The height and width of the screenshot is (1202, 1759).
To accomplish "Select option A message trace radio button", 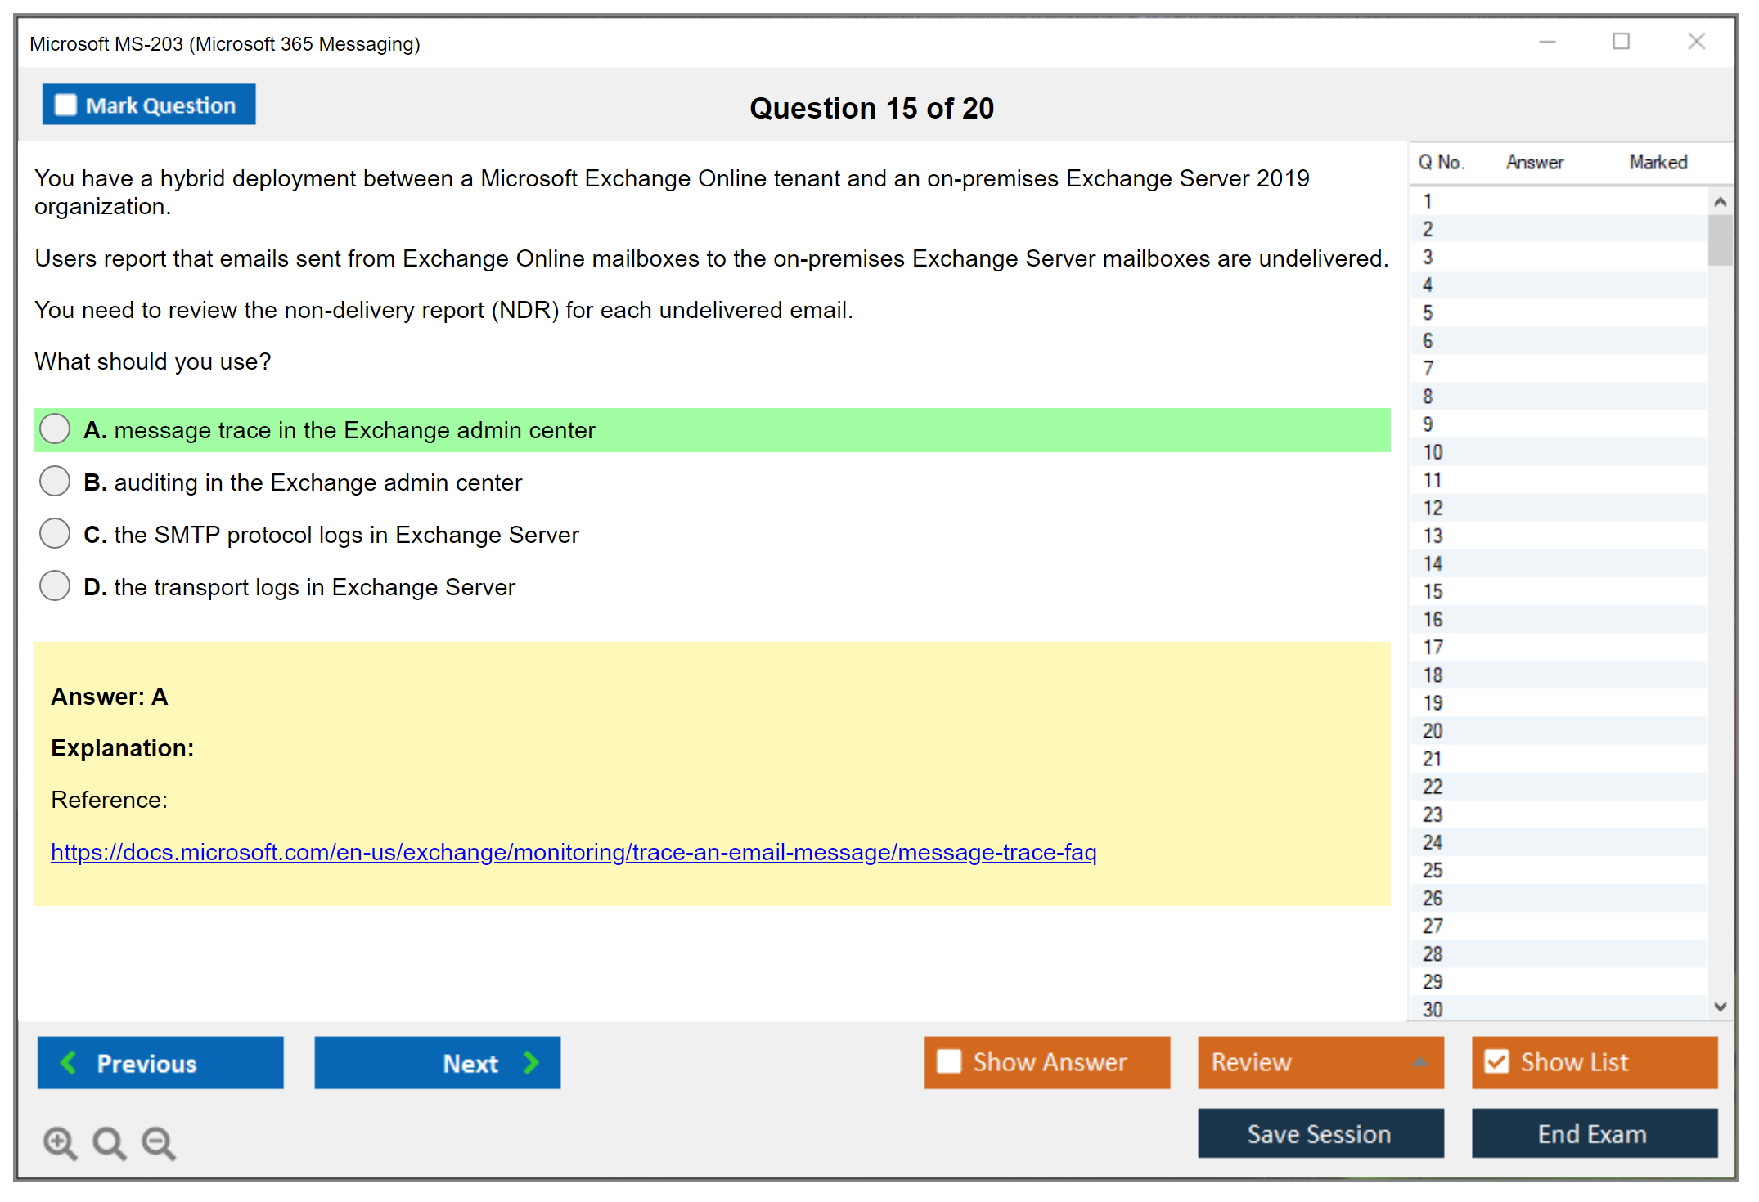I will (55, 428).
